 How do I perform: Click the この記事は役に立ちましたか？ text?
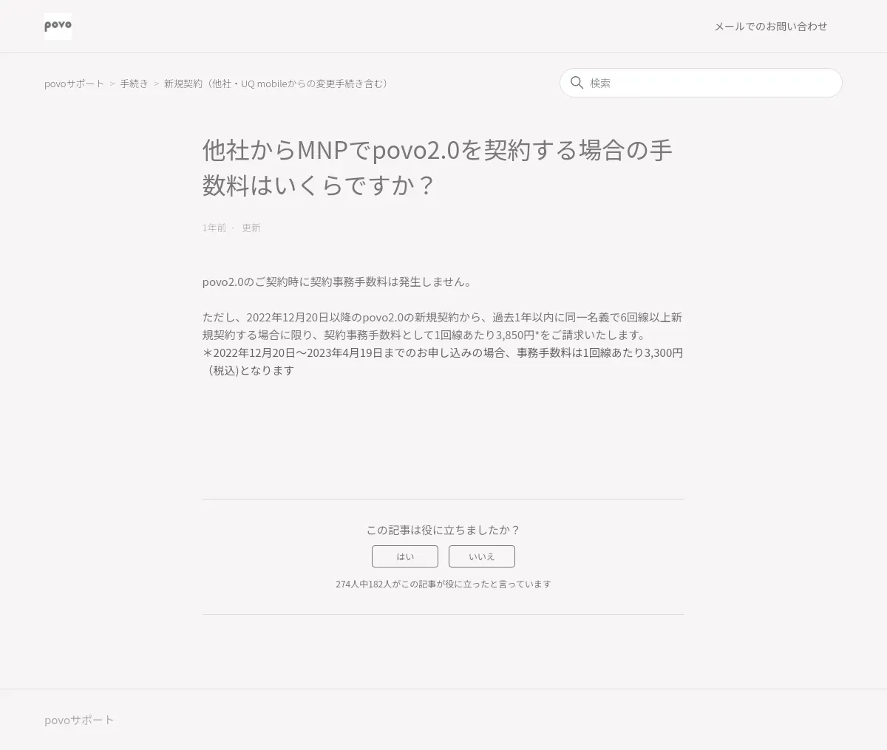(x=443, y=530)
